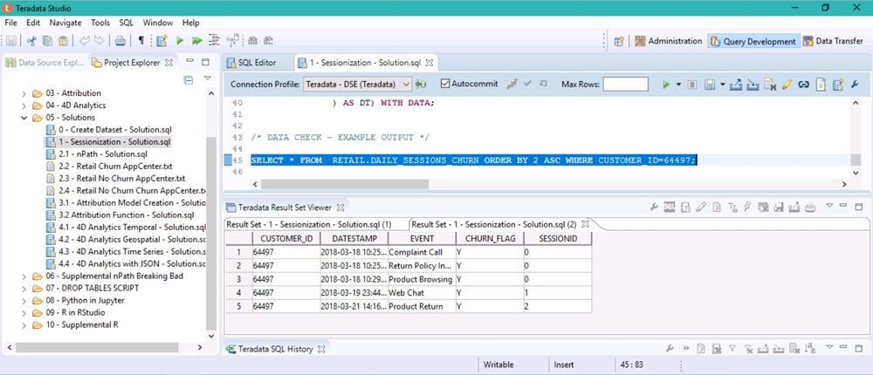873x375 pixels.
Task: Run the SQL with the green execute arrow in the main toolbar
Action: click(180, 41)
